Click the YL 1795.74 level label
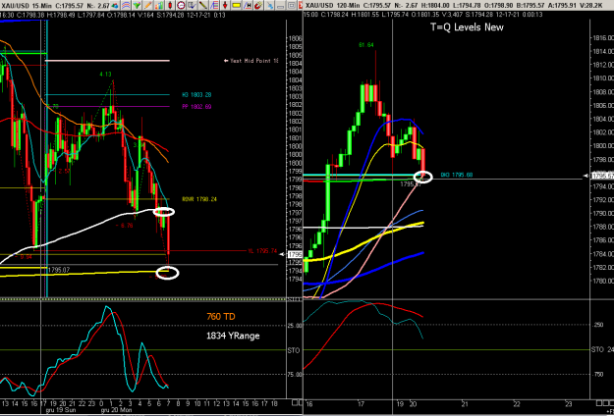Viewport: 614px width, 416px height. (262, 251)
